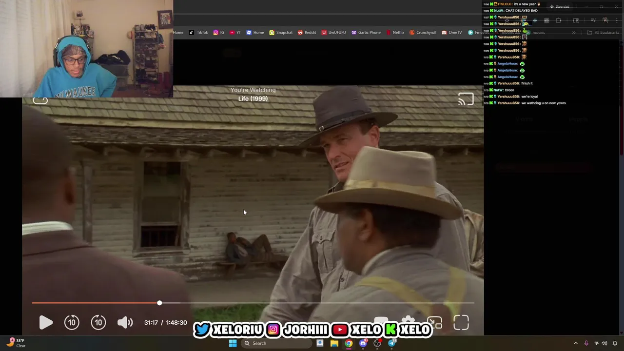The width and height of the screenshot is (624, 351).
Task: Rewind the video 10 seconds
Action: 72,322
